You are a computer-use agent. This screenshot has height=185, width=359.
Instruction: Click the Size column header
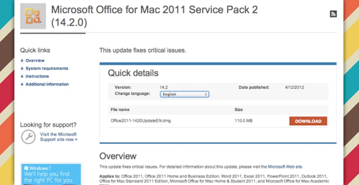coord(238,109)
